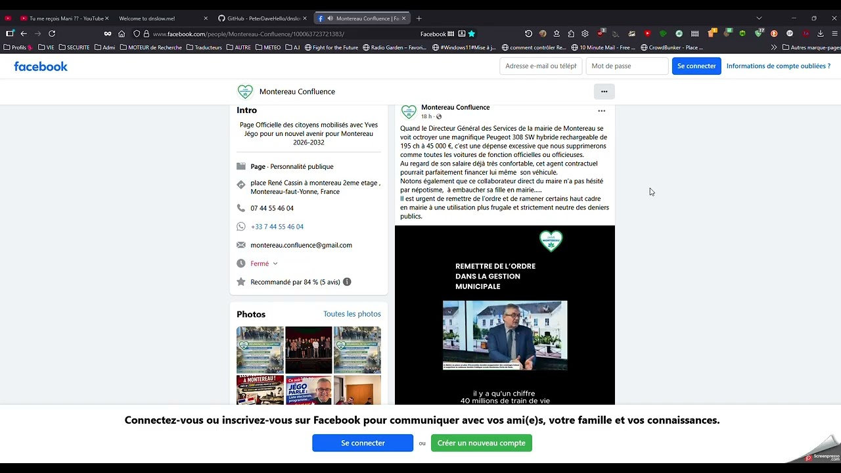Open the mask icon left of home button
This screenshot has width=841, height=473.
click(108, 34)
